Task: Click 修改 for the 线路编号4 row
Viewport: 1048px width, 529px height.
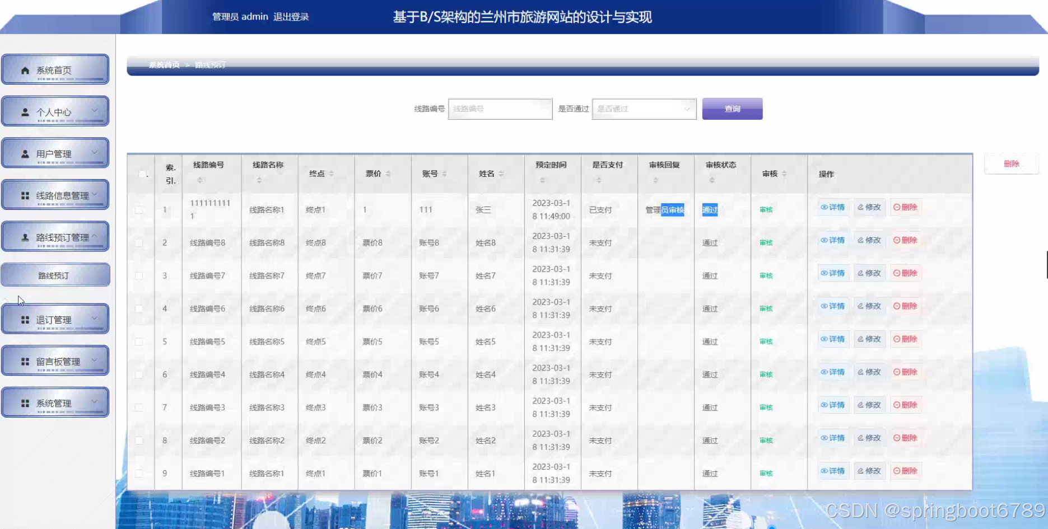Action: [869, 372]
